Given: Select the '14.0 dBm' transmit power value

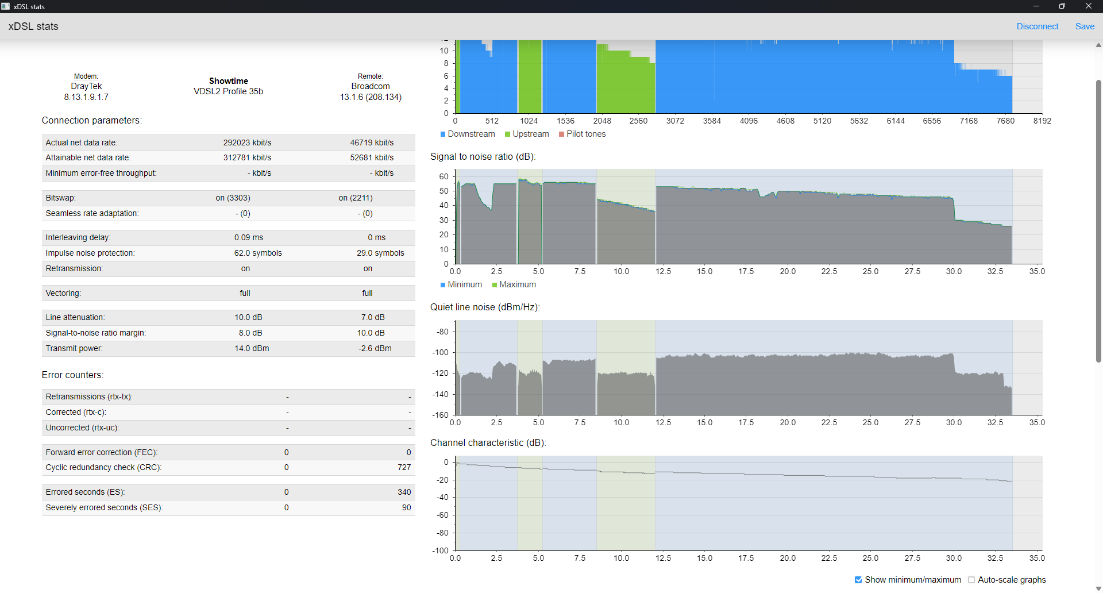Looking at the screenshot, I should coord(252,348).
